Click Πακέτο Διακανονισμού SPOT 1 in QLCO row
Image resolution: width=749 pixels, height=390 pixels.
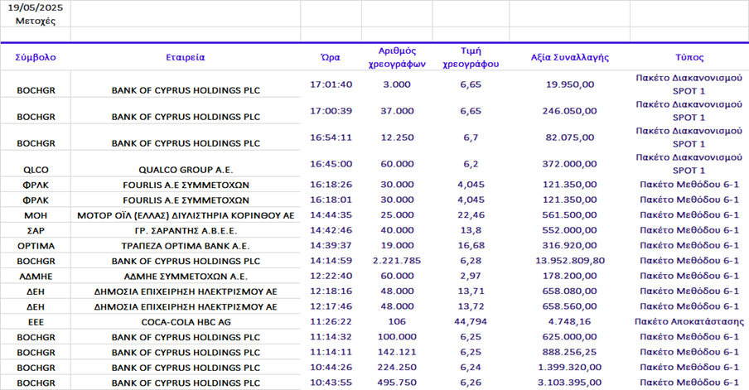tap(689, 164)
